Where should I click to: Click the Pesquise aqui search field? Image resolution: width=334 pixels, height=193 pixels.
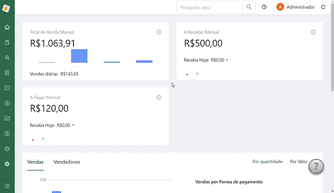(210, 7)
